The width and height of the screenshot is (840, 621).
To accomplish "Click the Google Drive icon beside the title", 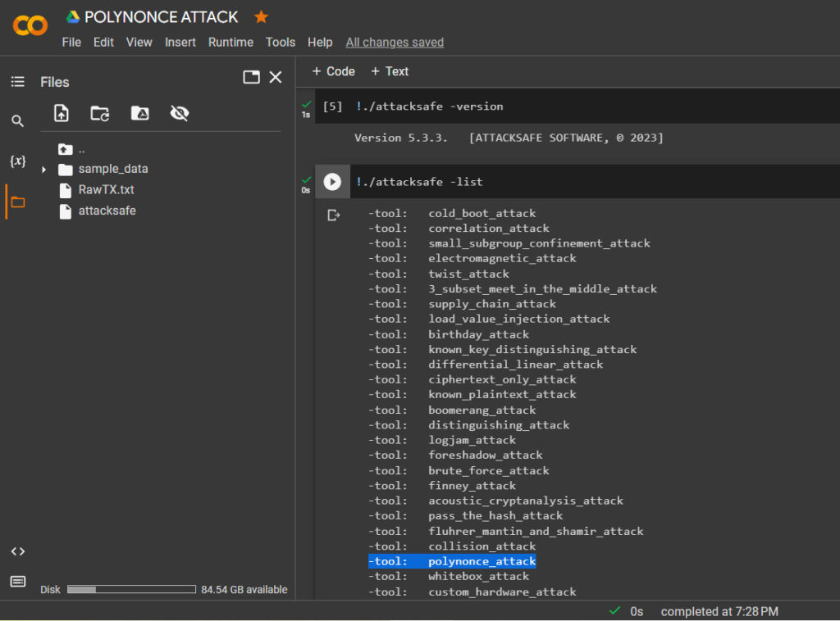I will tap(73, 17).
